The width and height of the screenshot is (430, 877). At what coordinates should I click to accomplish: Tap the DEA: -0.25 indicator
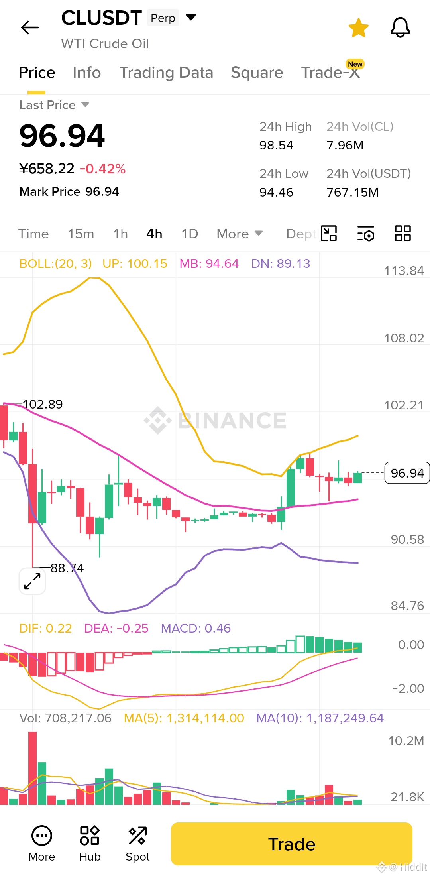click(116, 628)
